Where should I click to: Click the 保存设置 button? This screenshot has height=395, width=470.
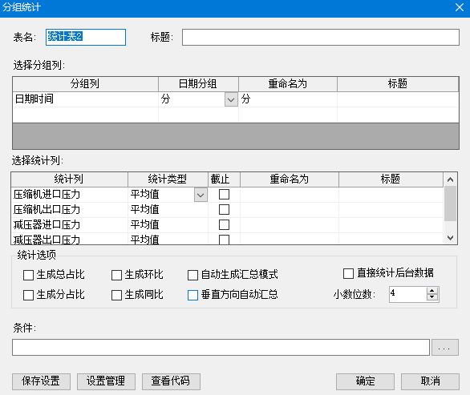(x=41, y=381)
